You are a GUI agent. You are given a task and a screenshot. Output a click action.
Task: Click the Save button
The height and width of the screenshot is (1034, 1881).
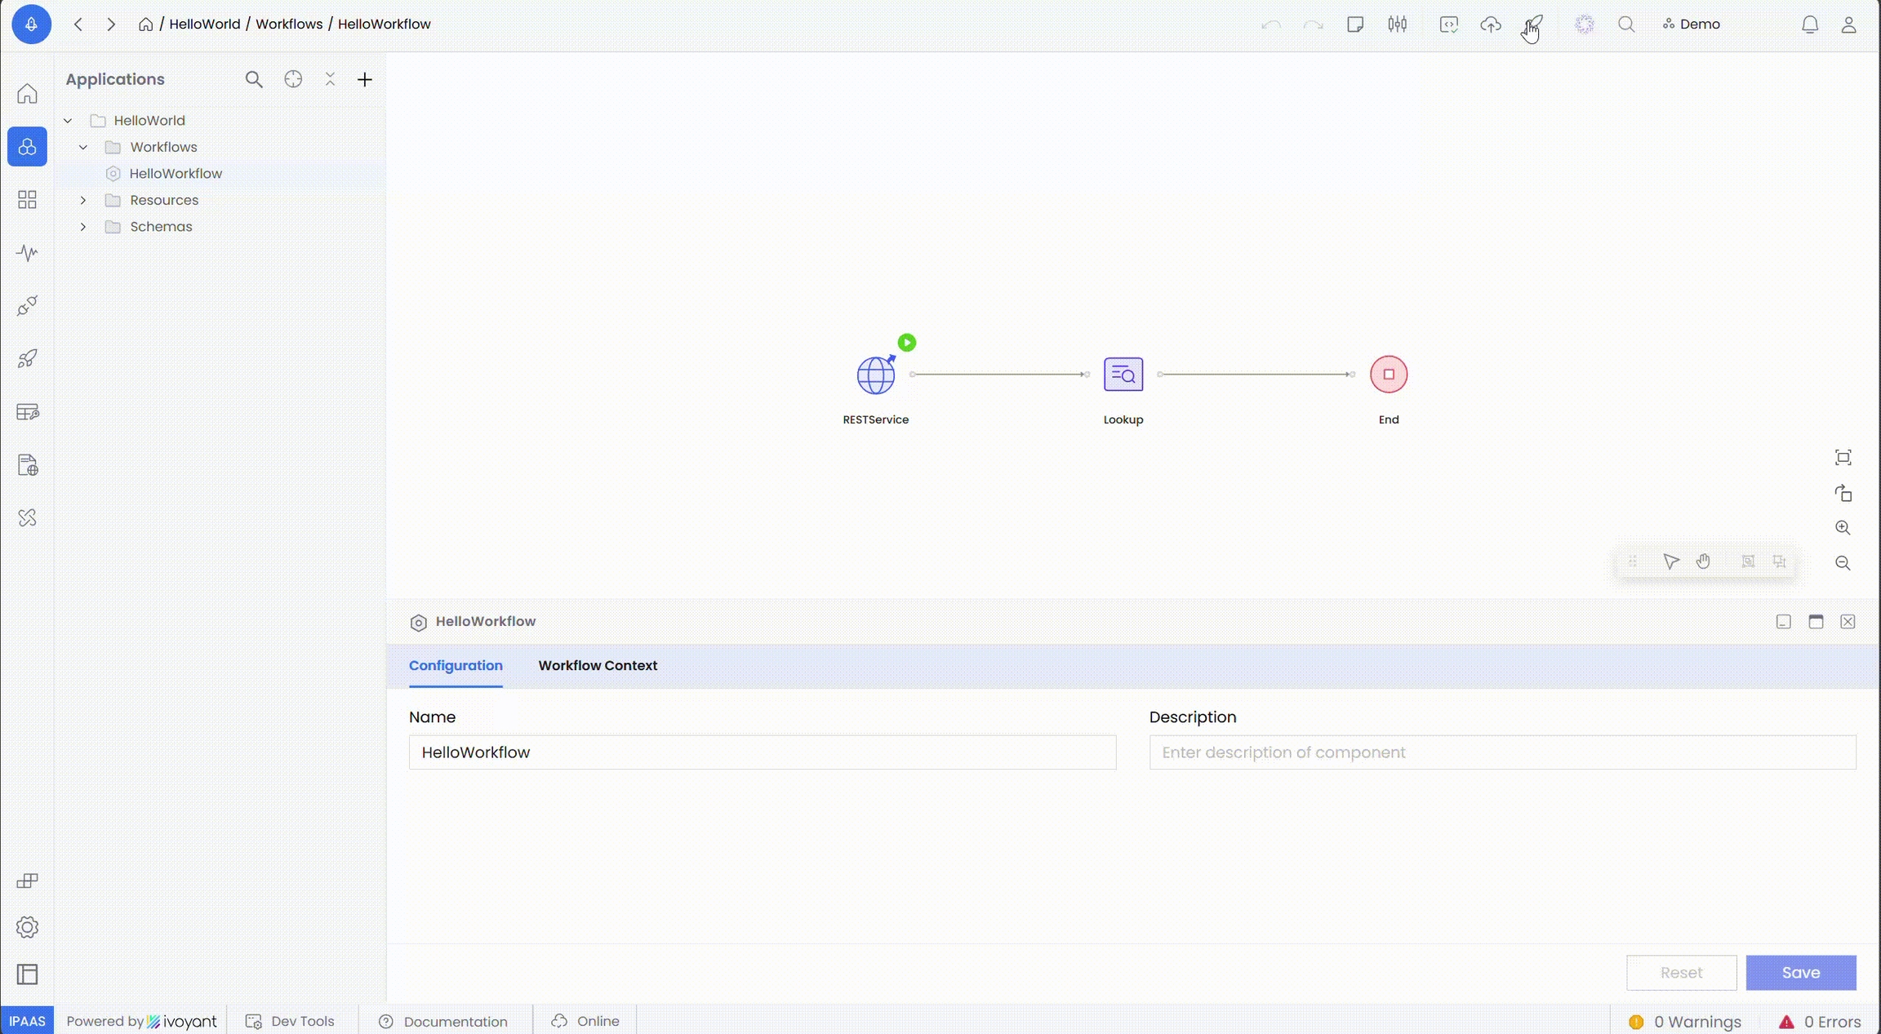[1800, 973]
